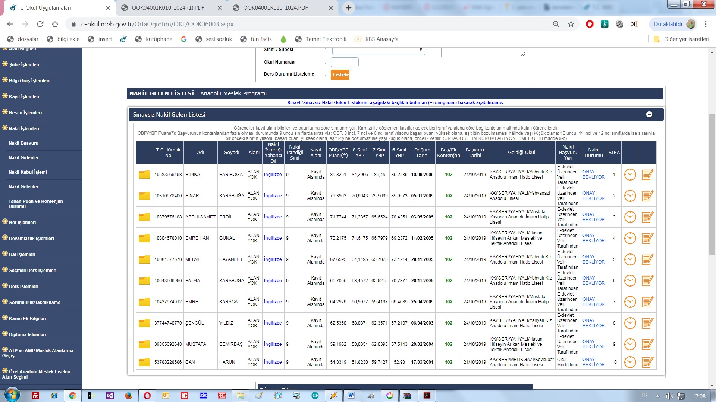Collapse the Sınavsız Nakil Gelen Listesi panel
716x402 pixels.
click(649, 115)
